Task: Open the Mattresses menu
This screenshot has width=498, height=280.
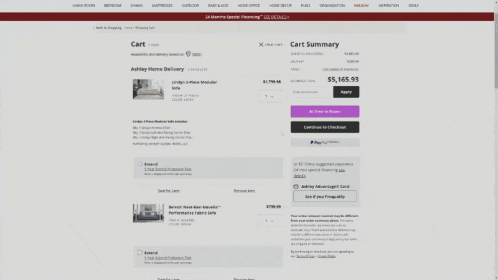Action: (x=162, y=6)
